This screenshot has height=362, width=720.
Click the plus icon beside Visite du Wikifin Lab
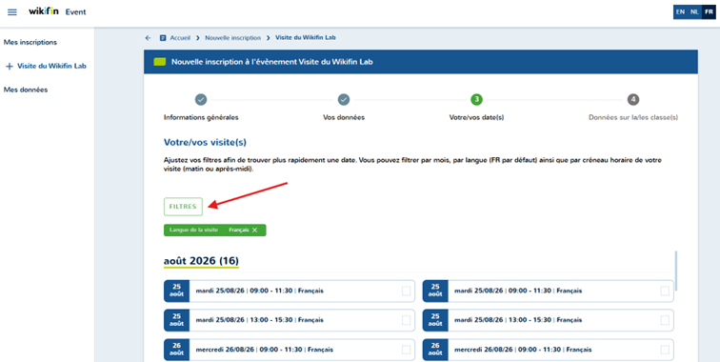(10, 67)
